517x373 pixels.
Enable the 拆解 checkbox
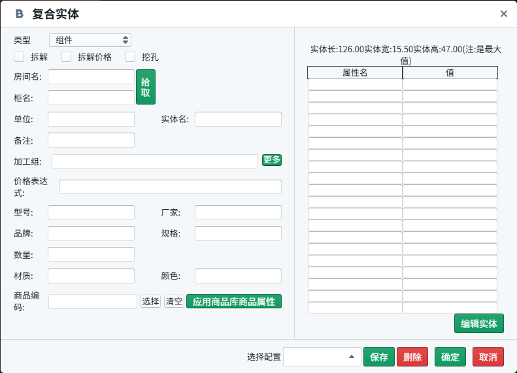pos(19,57)
